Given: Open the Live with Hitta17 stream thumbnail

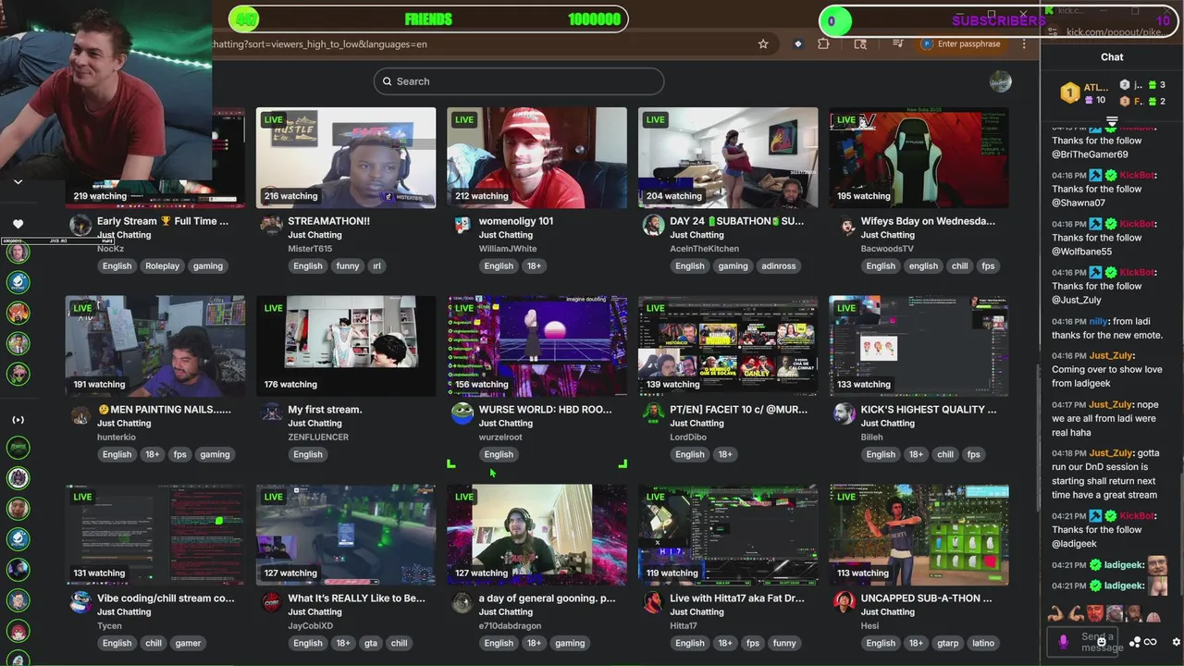Looking at the screenshot, I should tap(728, 535).
